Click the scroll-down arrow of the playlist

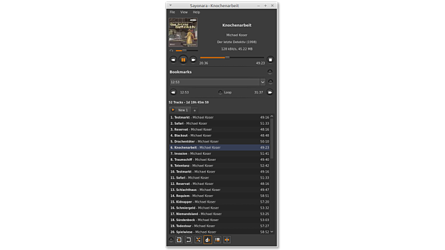coord(272,232)
